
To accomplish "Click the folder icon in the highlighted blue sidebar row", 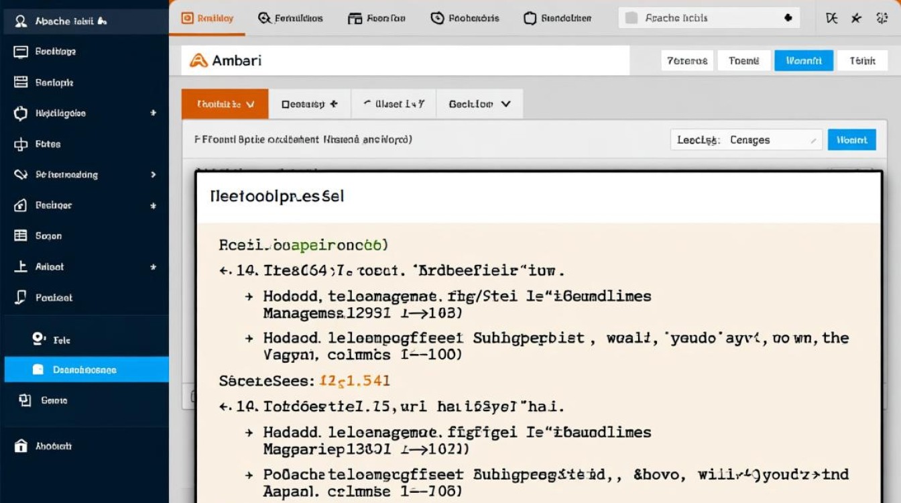I will (x=38, y=370).
